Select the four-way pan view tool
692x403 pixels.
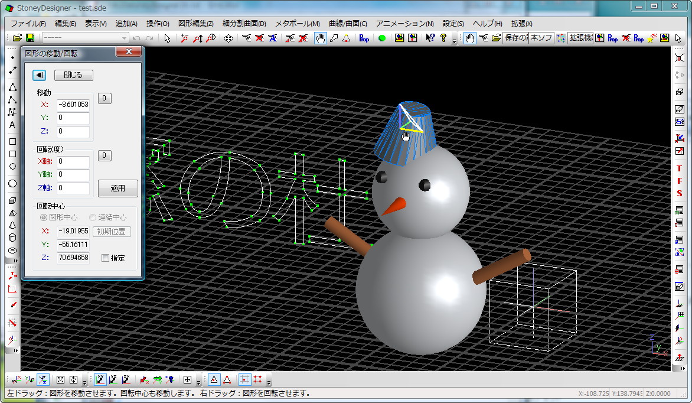tap(228, 38)
